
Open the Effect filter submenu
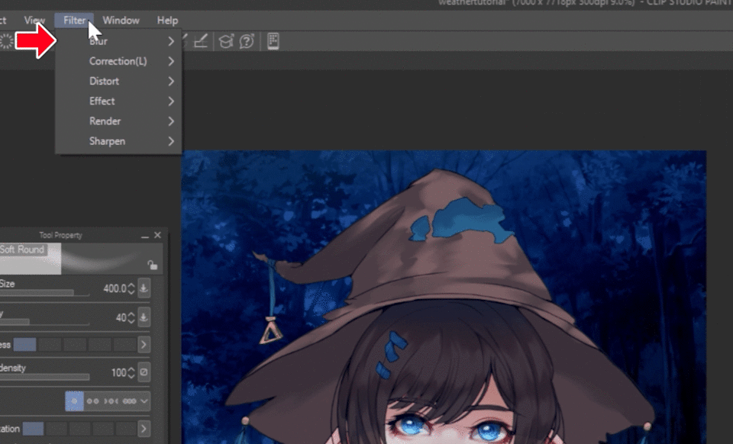118,101
